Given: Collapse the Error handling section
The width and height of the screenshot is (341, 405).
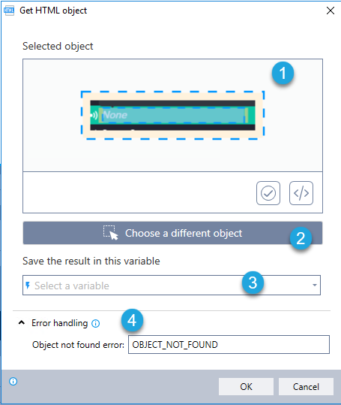Looking at the screenshot, I should point(22,322).
